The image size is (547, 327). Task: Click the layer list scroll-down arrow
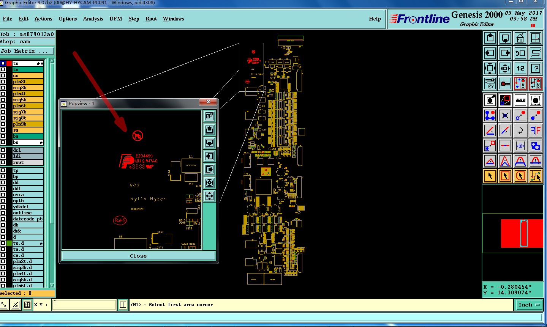(x=52, y=285)
